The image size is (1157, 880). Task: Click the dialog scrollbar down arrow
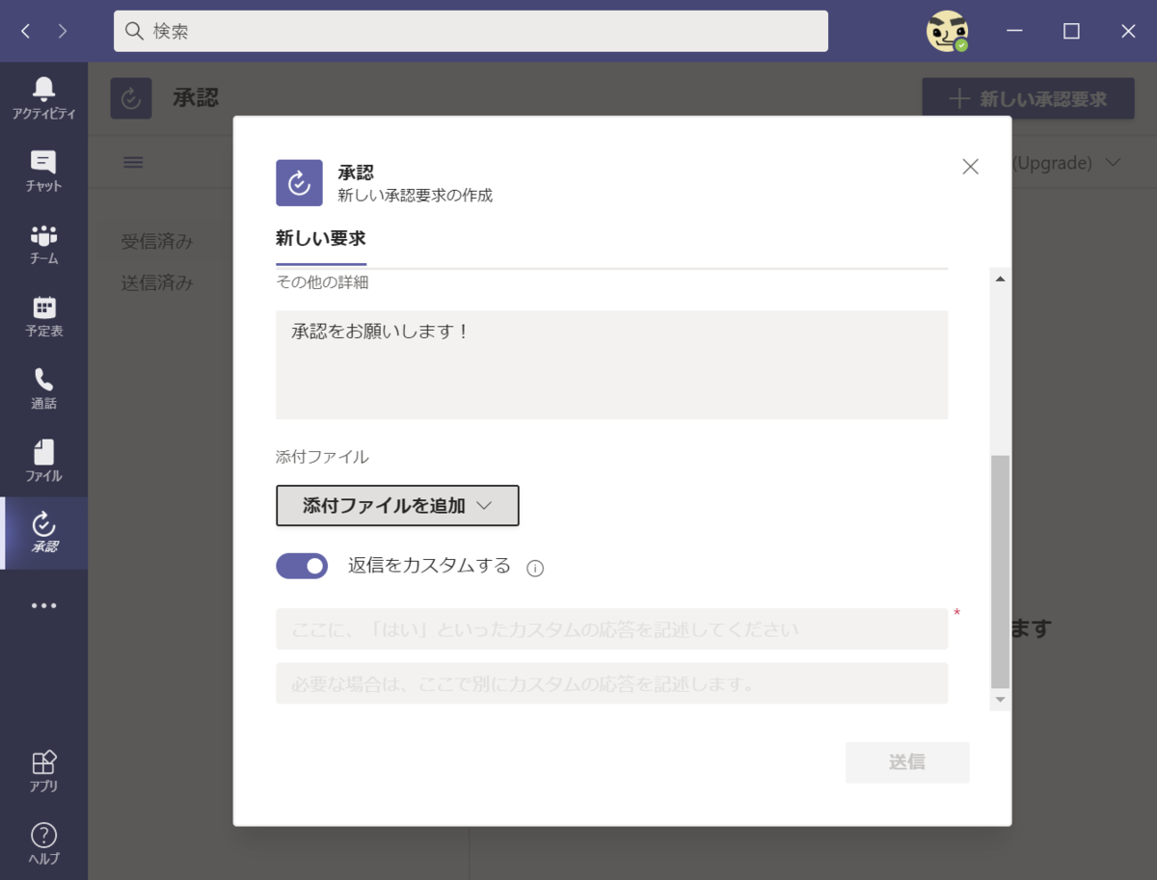click(1000, 699)
